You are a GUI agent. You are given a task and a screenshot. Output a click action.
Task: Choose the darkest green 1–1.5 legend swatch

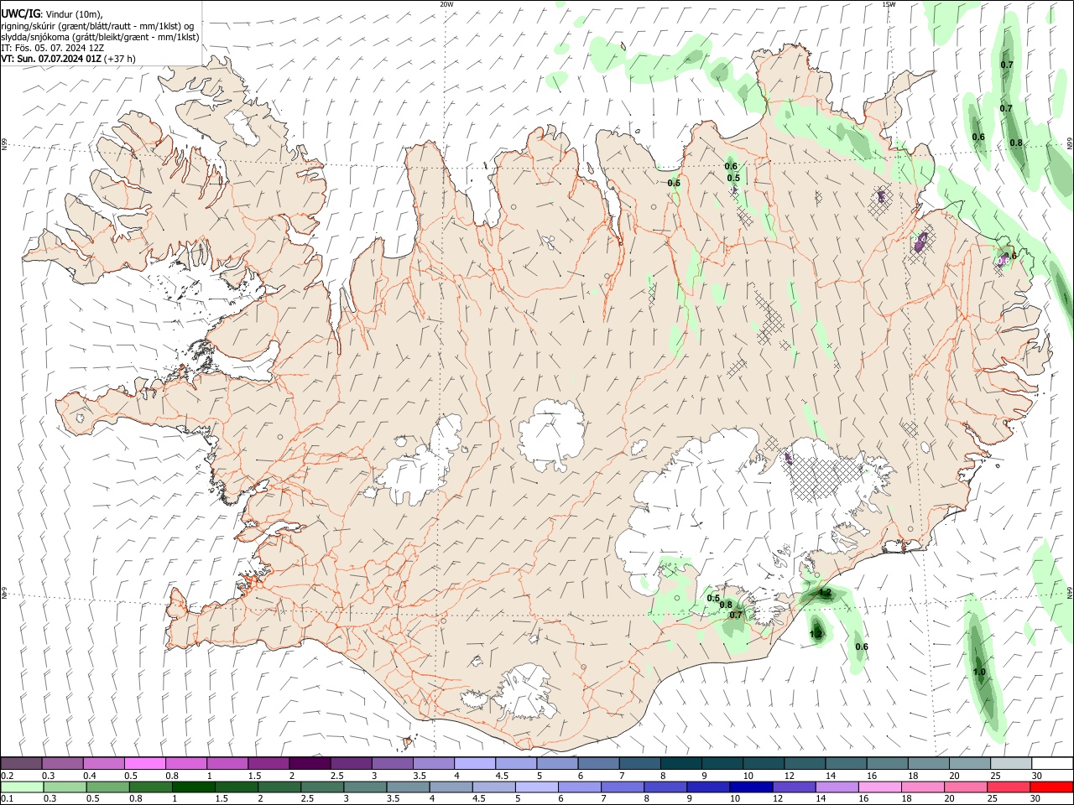coord(194,787)
